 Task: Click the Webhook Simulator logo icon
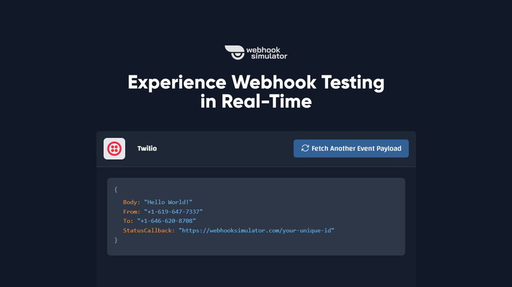click(x=234, y=52)
